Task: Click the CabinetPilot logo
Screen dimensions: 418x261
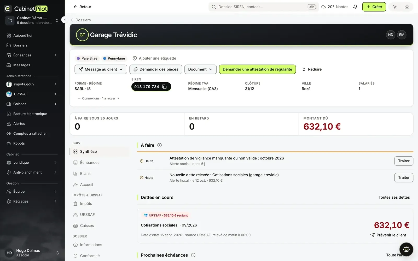Action: 26,9
